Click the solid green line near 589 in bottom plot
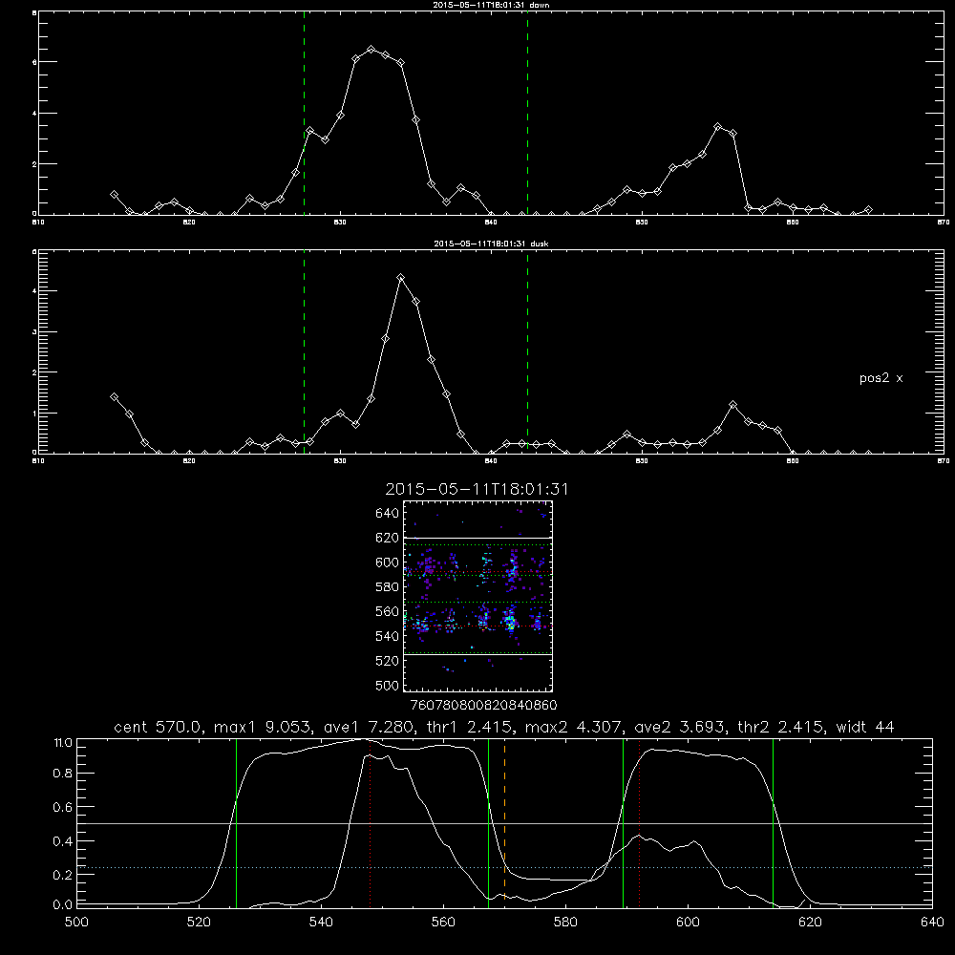Screen dimensions: 955x955 click(623, 822)
